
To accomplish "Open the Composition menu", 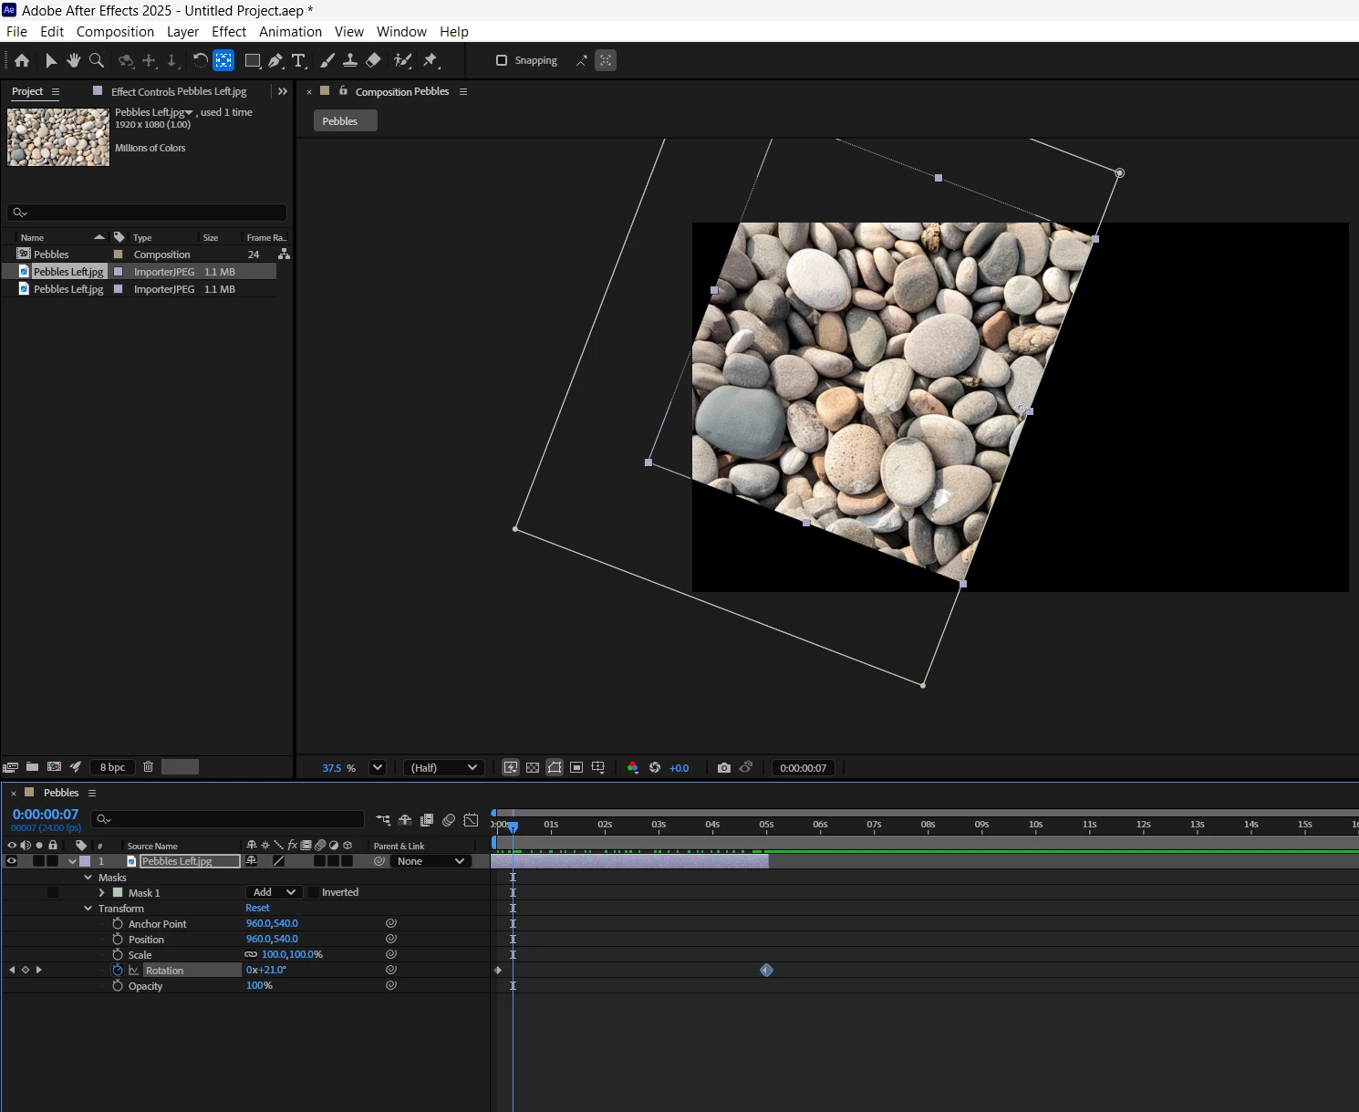I will point(115,32).
